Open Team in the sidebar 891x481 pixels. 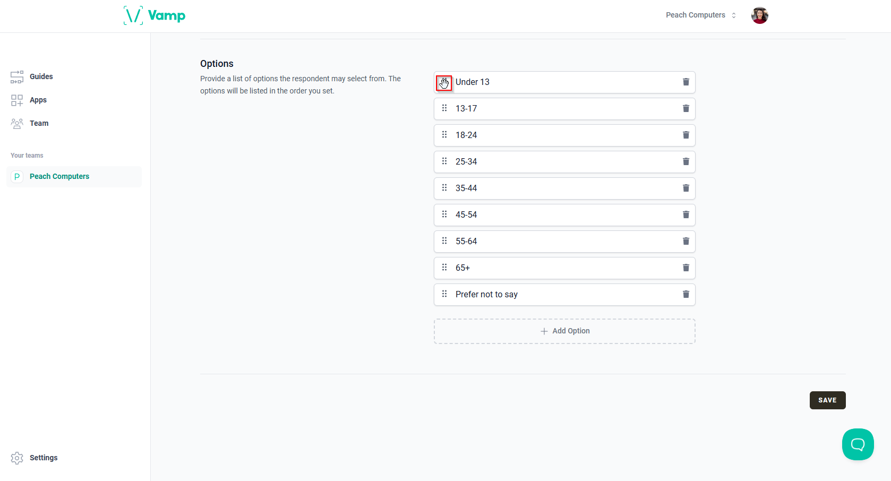pyautogui.click(x=30, y=123)
